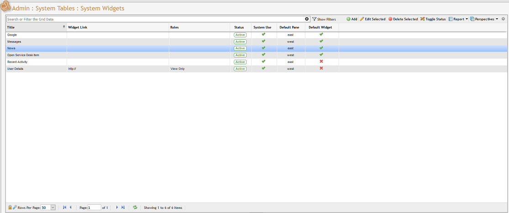Open the Rows Per Page combo box
This screenshot has width=509, height=213.
click(52, 208)
